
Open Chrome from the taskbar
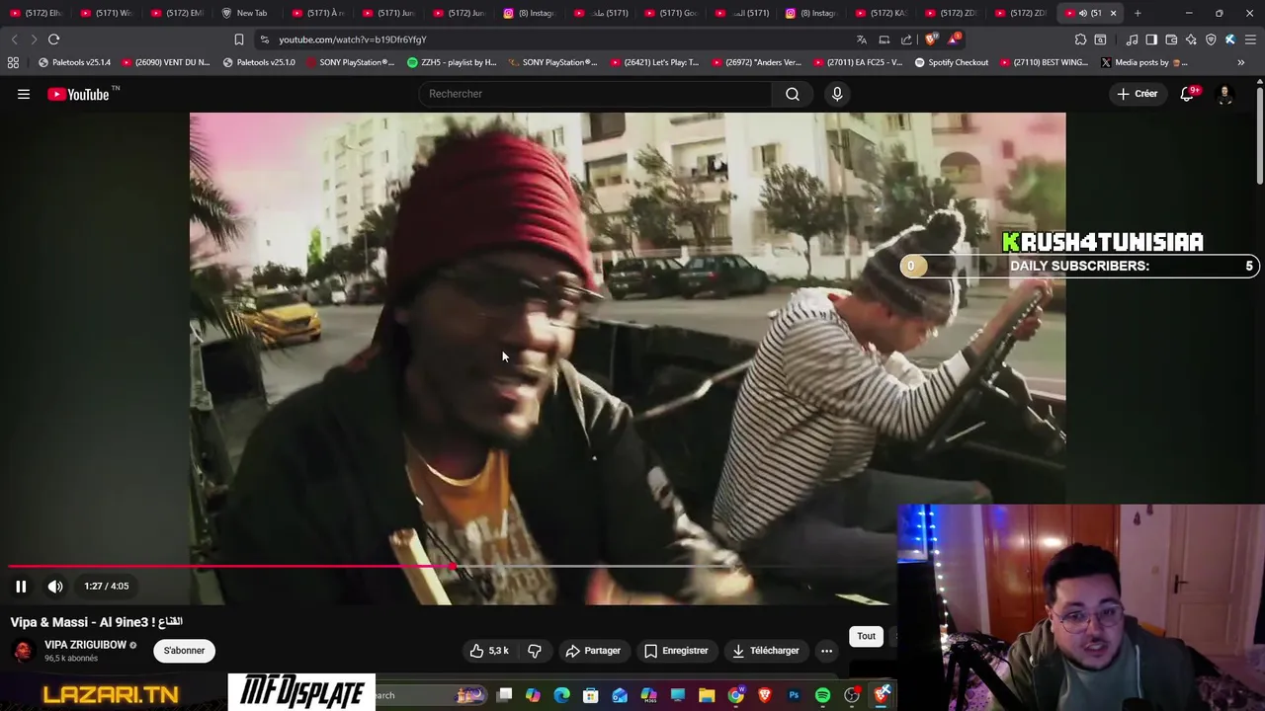pos(735,695)
